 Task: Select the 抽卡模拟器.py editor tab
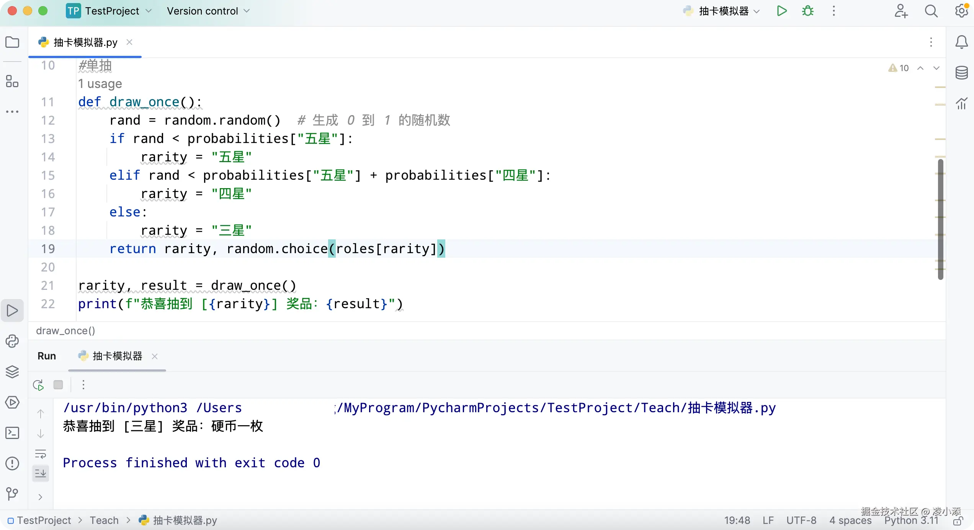pos(85,42)
